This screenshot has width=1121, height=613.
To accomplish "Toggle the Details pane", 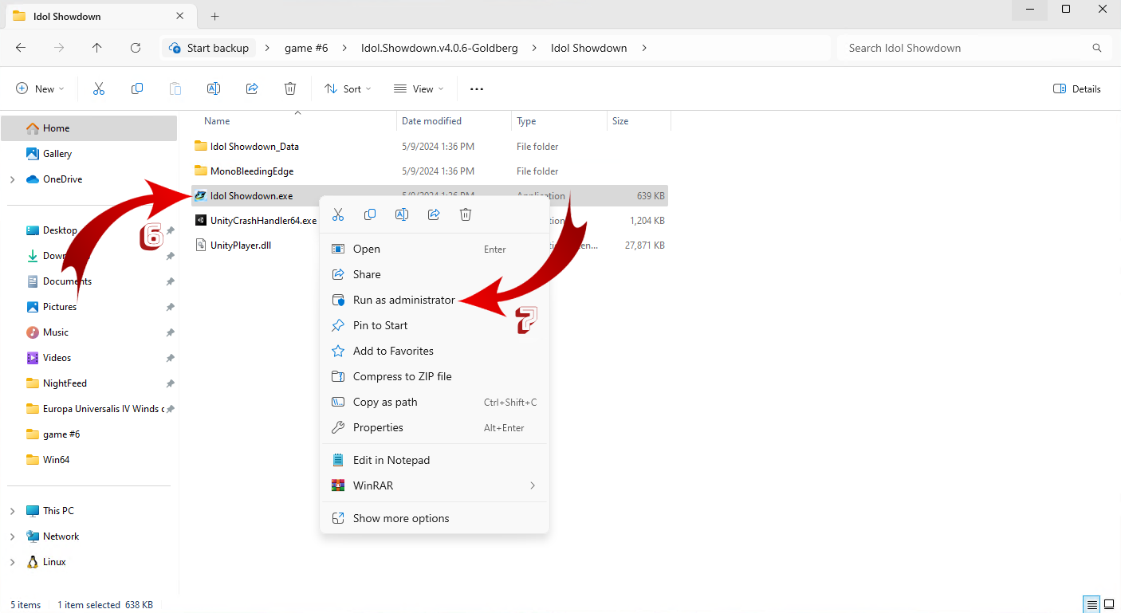I will [1077, 88].
